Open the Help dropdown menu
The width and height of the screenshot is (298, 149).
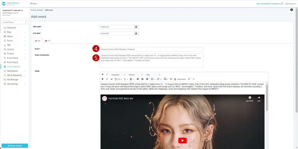coord(34,4)
